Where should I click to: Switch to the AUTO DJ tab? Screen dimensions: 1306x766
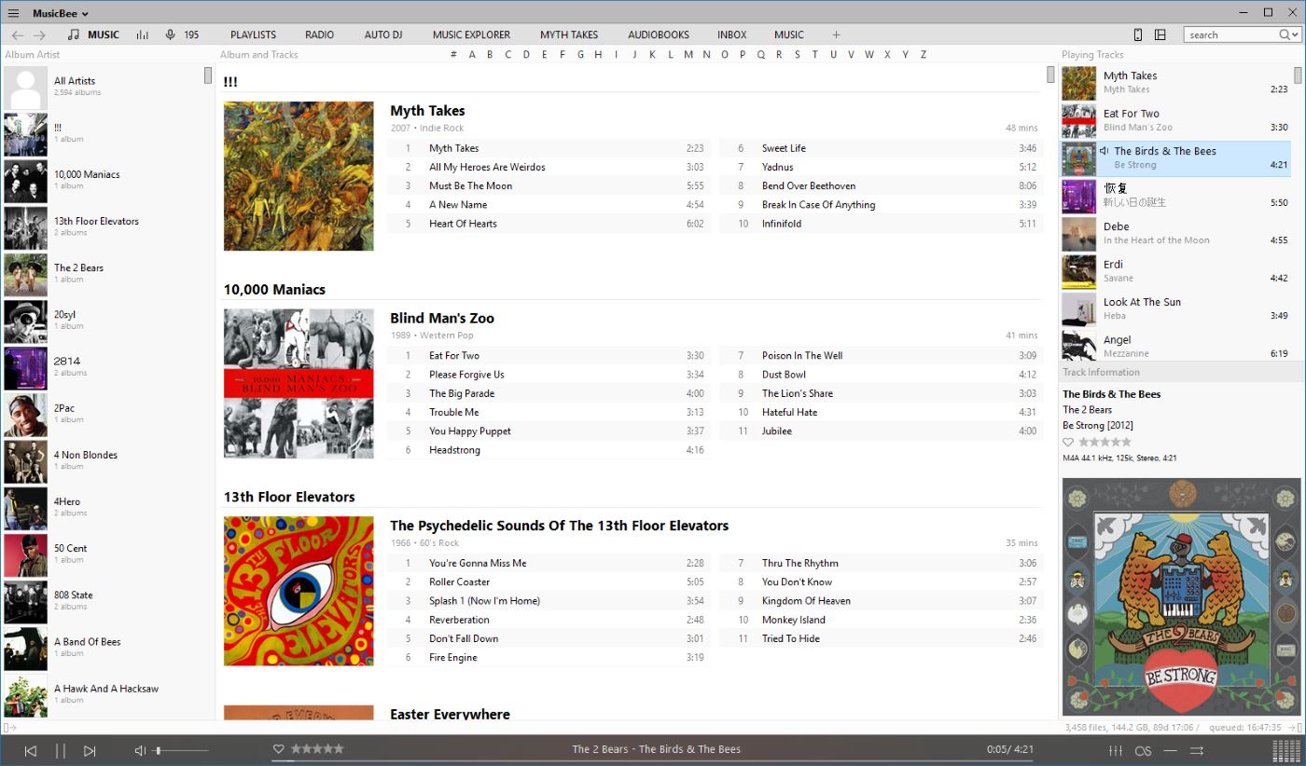383,34
